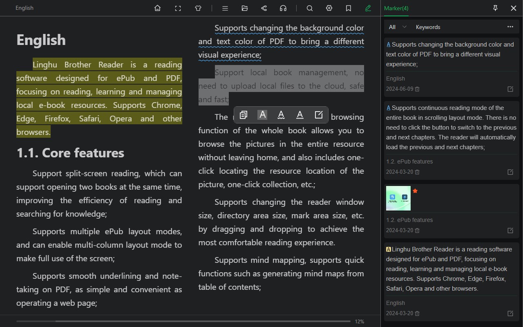
Task: Open the marked image thumbnail
Action: click(x=398, y=198)
